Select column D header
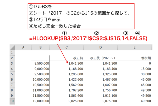This screenshot has height=106, width=158. 100,47
